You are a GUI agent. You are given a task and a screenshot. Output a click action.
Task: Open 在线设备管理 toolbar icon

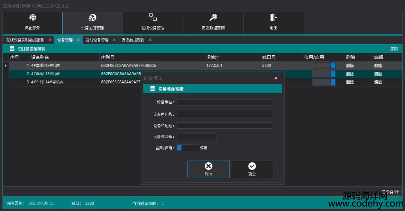(153, 17)
